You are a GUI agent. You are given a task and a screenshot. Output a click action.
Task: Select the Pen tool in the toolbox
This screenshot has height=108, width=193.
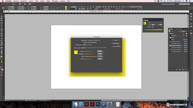(x=2, y=30)
